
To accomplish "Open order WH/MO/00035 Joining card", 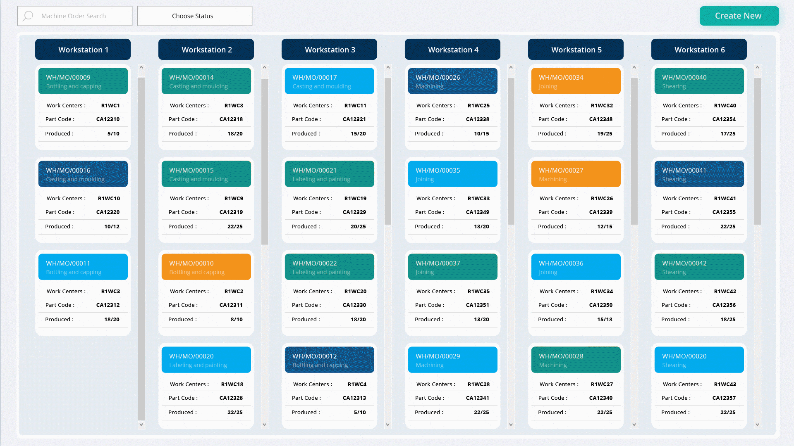I will tap(452, 174).
